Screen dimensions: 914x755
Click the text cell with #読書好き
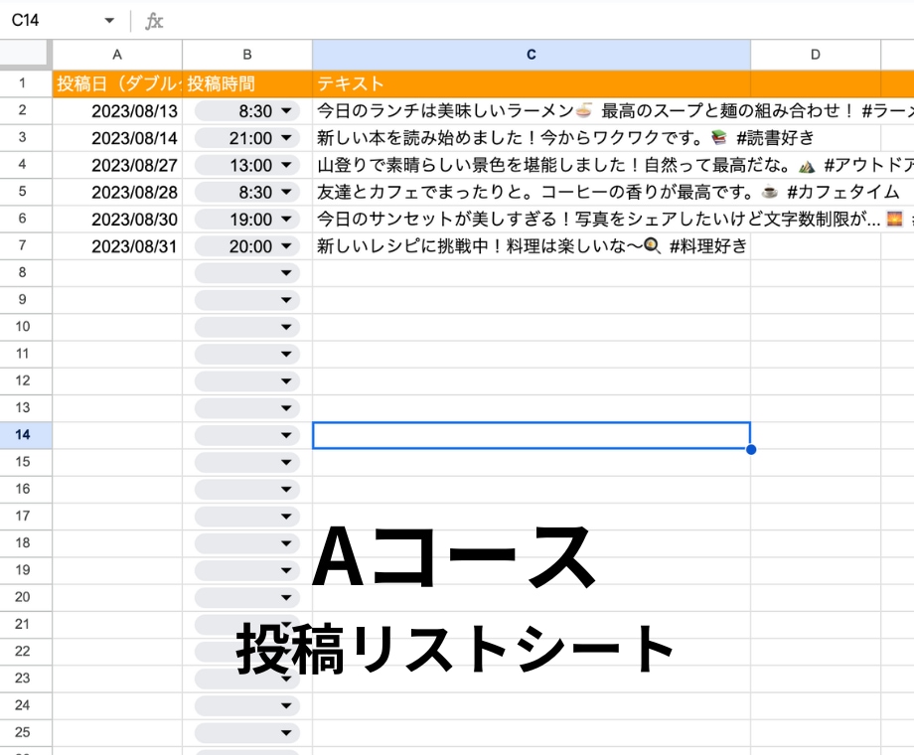tap(565, 138)
